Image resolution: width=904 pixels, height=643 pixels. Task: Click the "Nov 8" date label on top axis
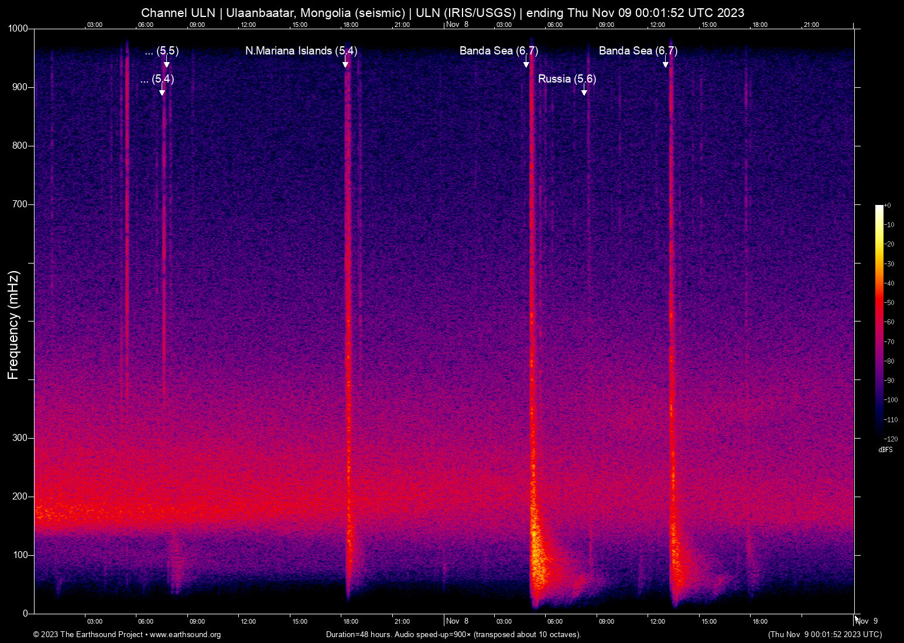[457, 25]
